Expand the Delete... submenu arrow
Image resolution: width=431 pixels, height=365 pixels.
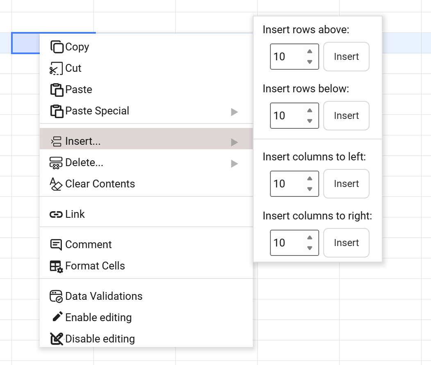point(234,163)
